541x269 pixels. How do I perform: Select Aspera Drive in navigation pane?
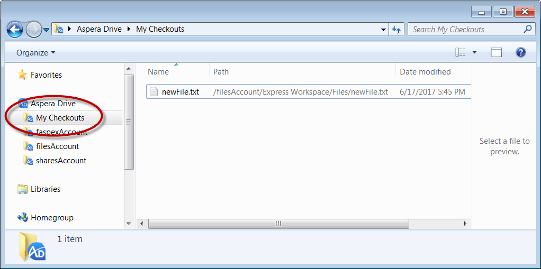(53, 104)
